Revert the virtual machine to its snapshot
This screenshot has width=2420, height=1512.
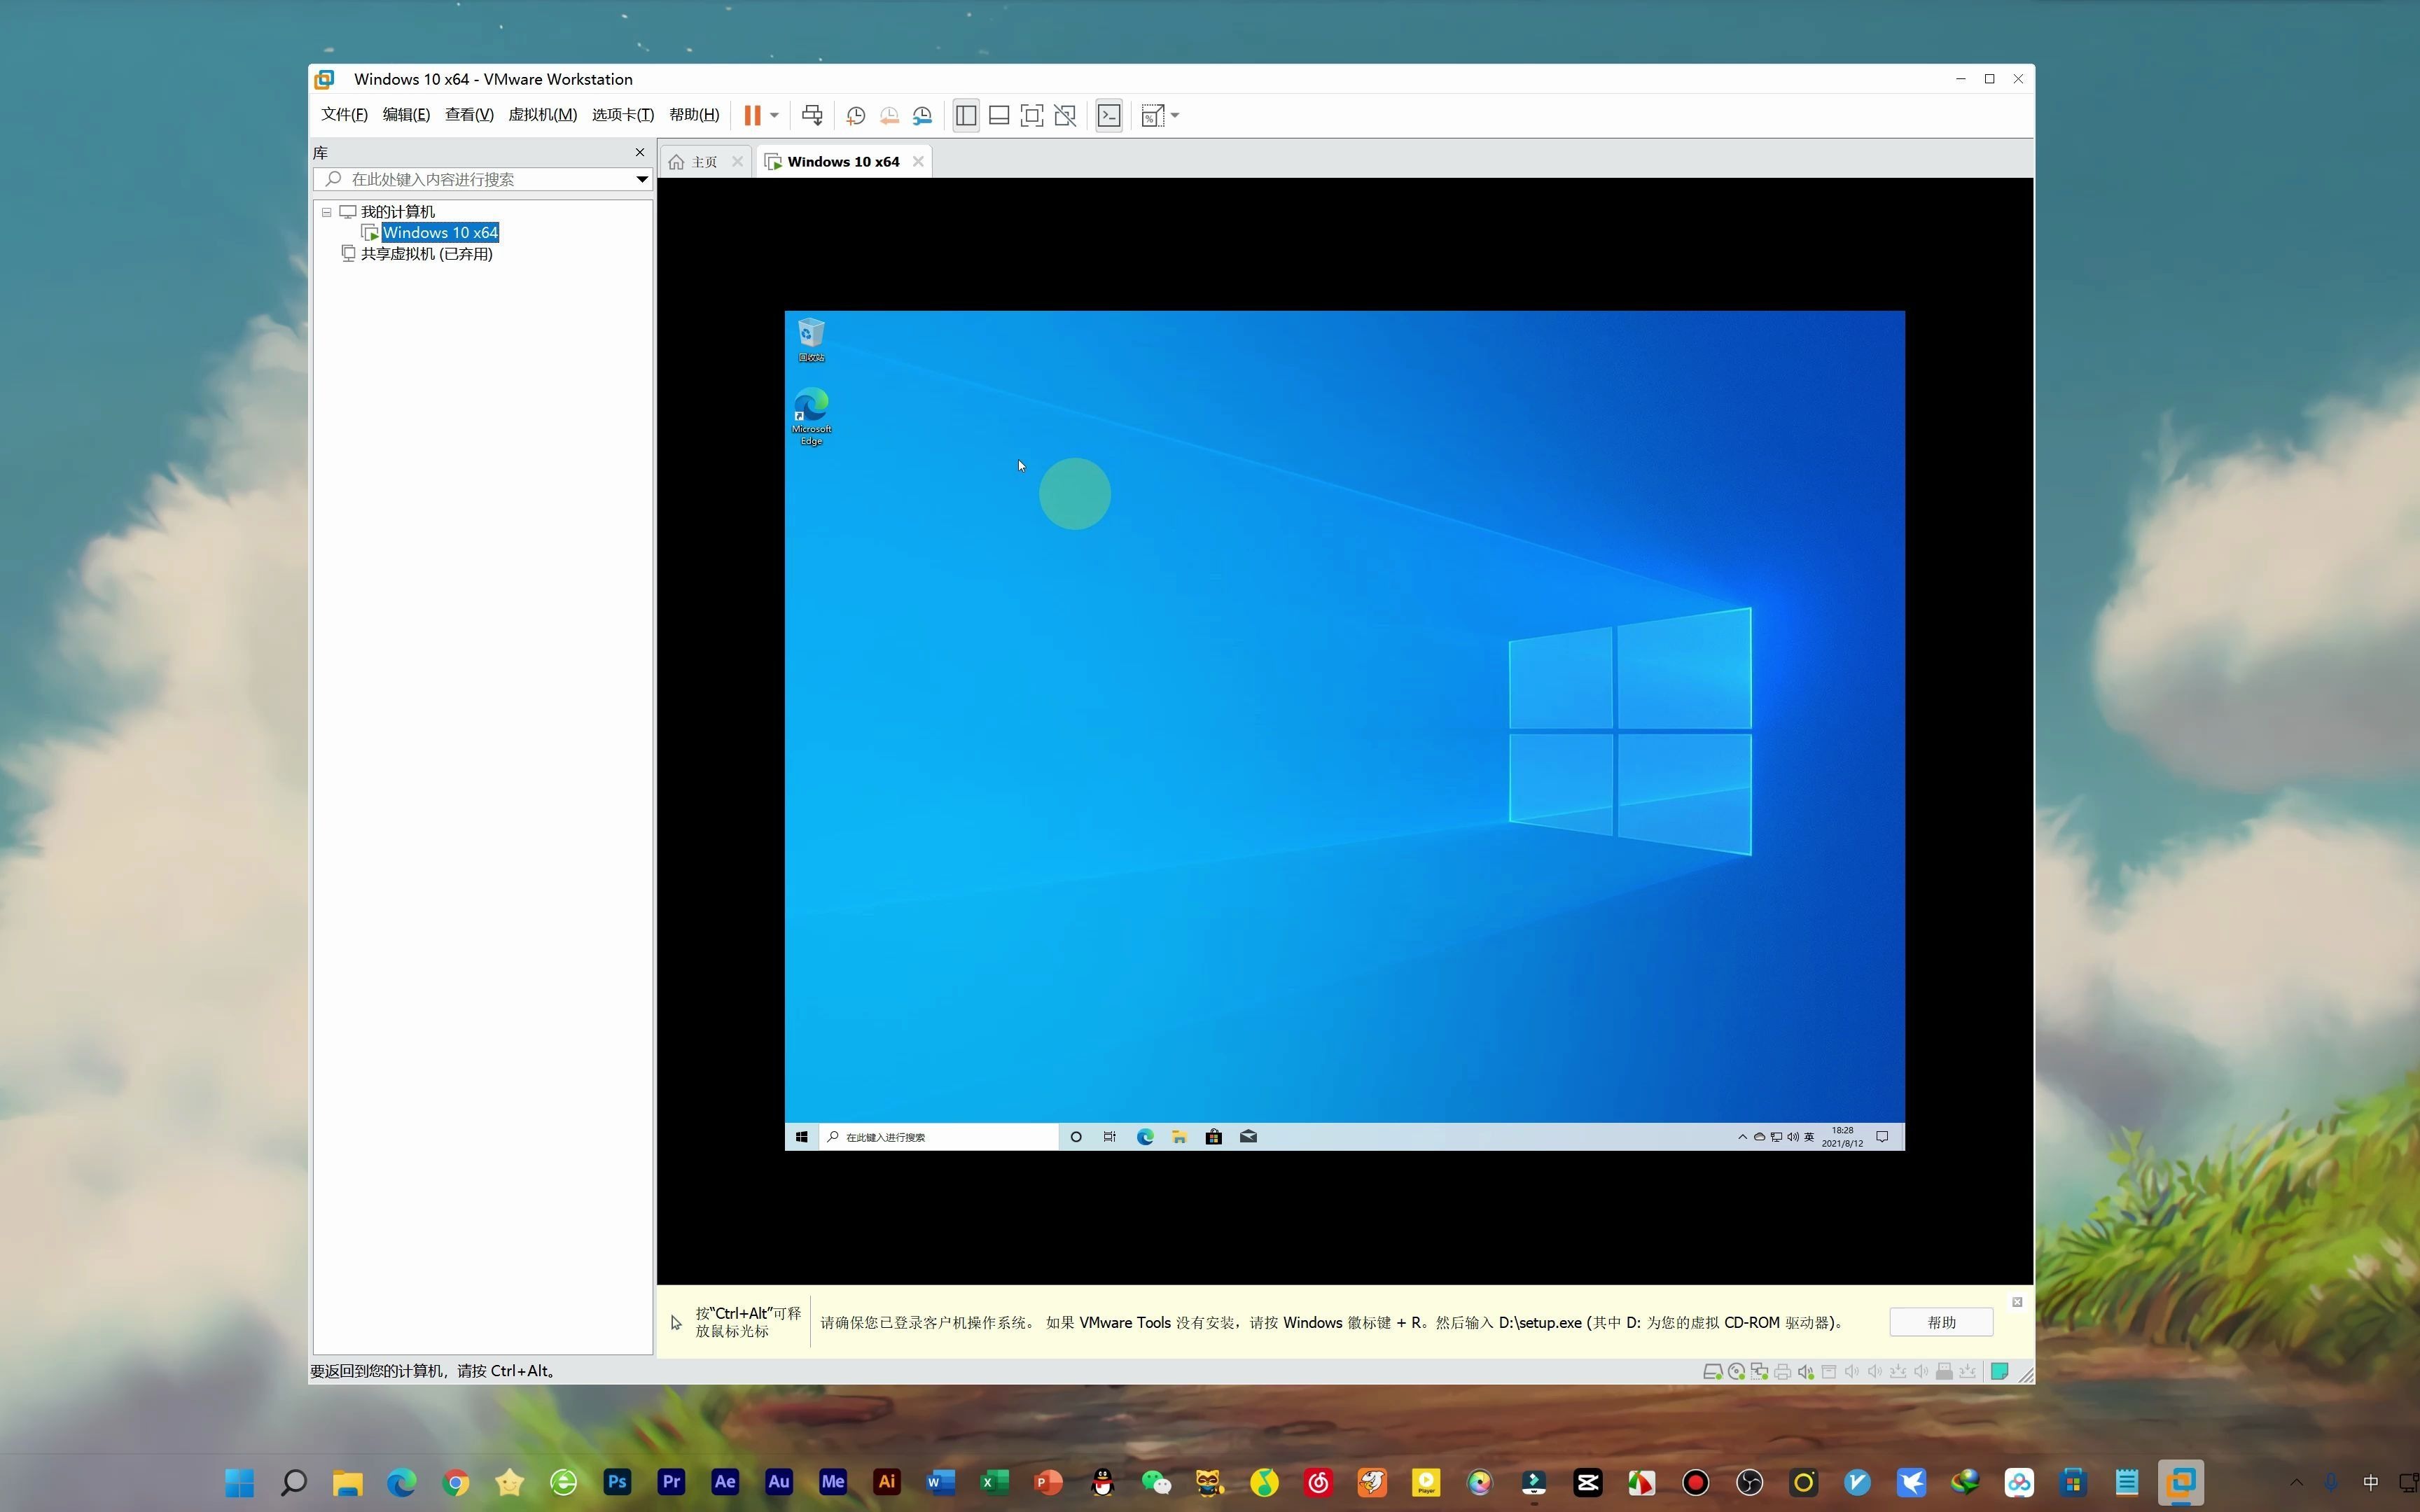pos(889,116)
